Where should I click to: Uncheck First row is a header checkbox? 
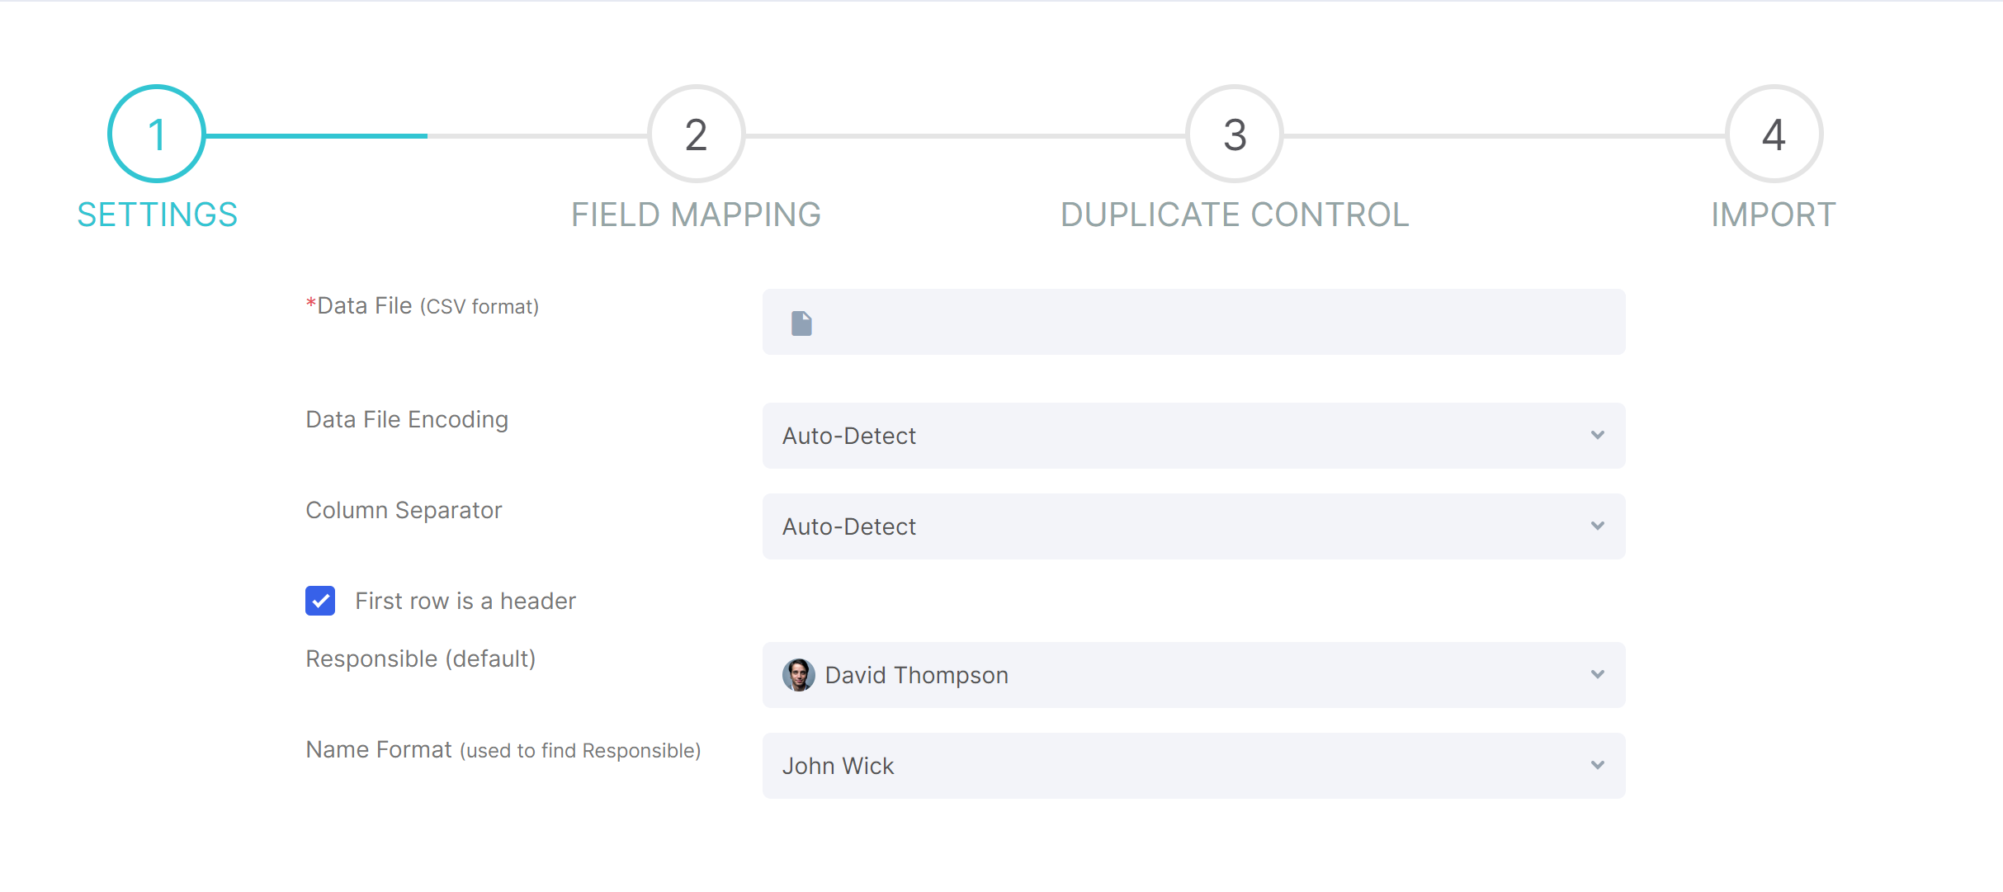tap(320, 601)
